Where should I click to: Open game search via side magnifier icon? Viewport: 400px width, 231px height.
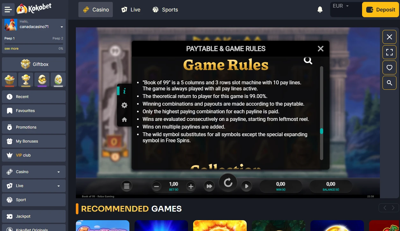[x=389, y=83]
